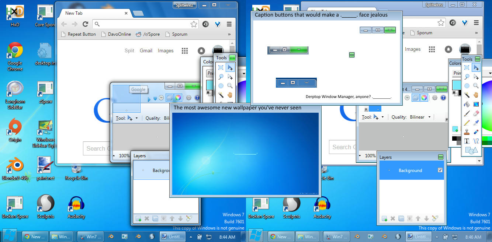Viewport: 492px width, 242px height.
Task: Pick the Line/Curve tool in Tools window
Action: (476, 141)
